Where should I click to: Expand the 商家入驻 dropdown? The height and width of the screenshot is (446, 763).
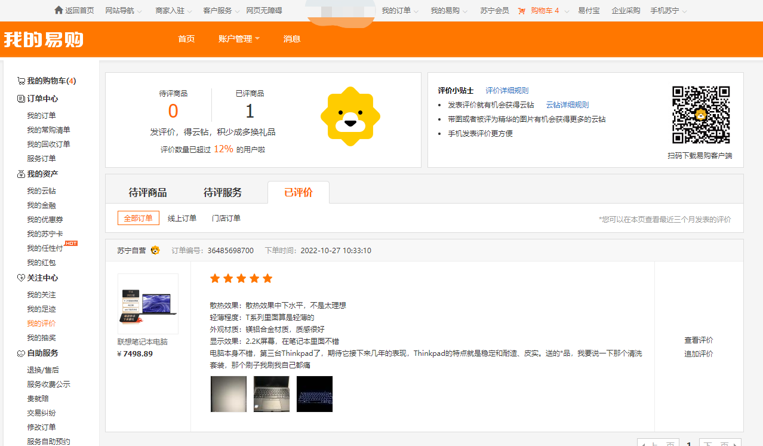174,11
